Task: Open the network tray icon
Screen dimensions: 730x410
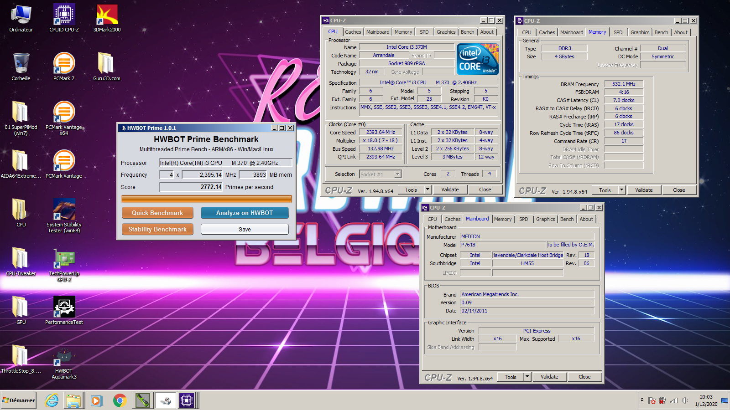Action: (x=673, y=400)
